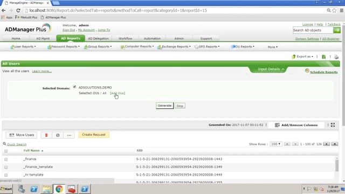Screen dimensions: 345x194
Task: Click the Search AD objects field
Action: tap(313, 30)
